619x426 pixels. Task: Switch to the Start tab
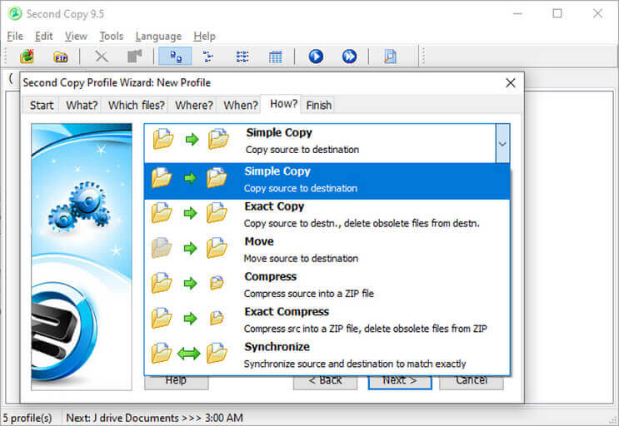click(x=42, y=105)
